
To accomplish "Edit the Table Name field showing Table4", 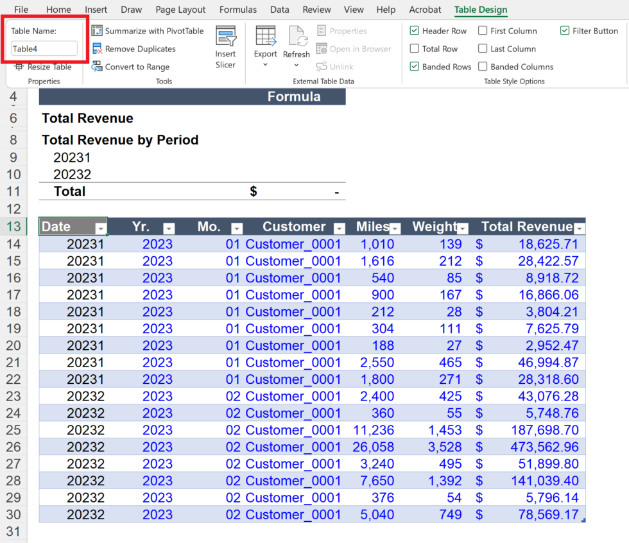I will pos(44,48).
